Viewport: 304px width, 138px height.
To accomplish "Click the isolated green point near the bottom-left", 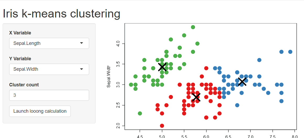I will click(x=140, y=113).
